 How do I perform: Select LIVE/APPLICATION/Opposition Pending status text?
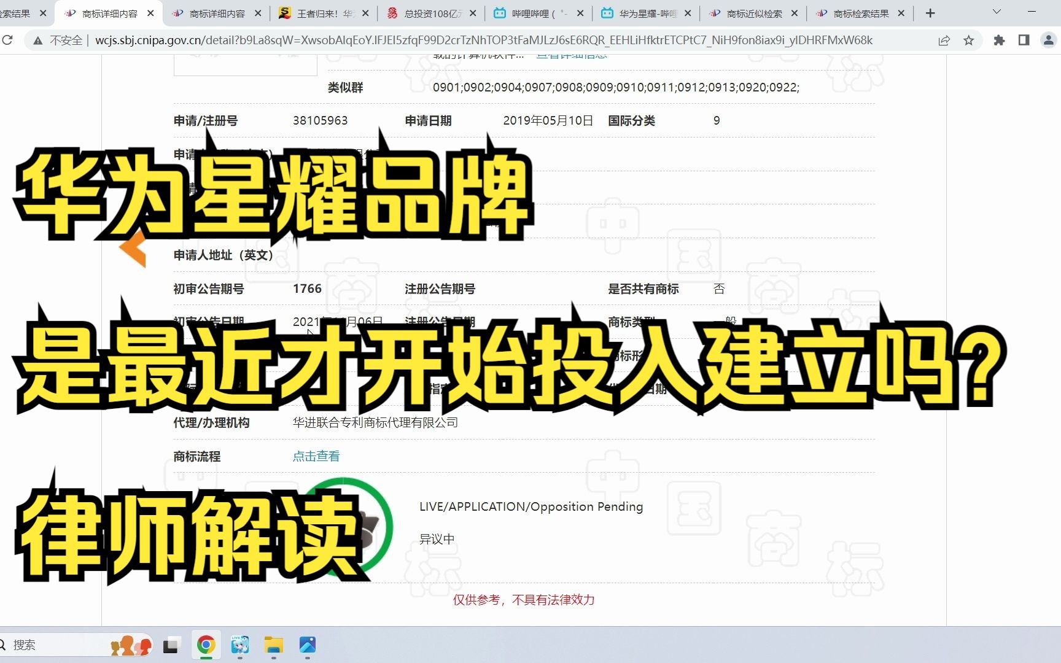coord(531,506)
